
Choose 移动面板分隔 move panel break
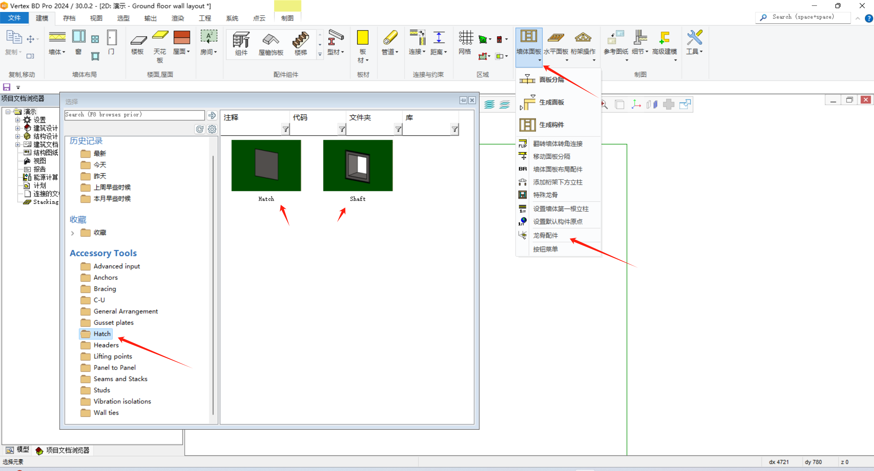point(551,156)
